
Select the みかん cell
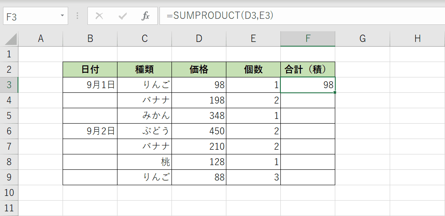pyautogui.click(x=144, y=115)
